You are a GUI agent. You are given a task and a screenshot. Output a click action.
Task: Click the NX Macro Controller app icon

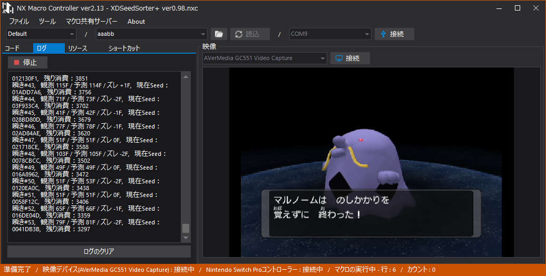pyautogui.click(x=8, y=8)
